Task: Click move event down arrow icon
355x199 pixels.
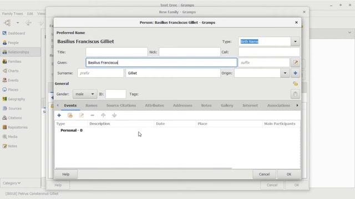Action: point(114,116)
